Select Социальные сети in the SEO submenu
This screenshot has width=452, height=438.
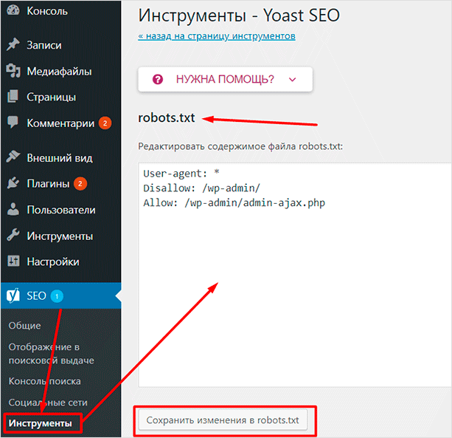tap(48, 403)
